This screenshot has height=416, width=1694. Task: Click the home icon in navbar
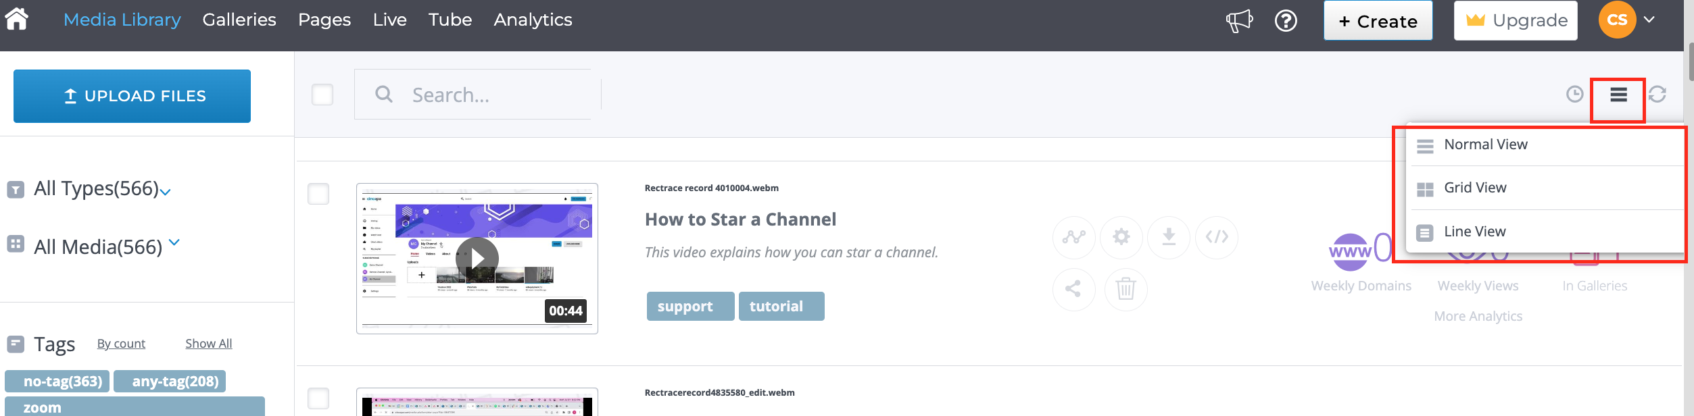(x=17, y=19)
